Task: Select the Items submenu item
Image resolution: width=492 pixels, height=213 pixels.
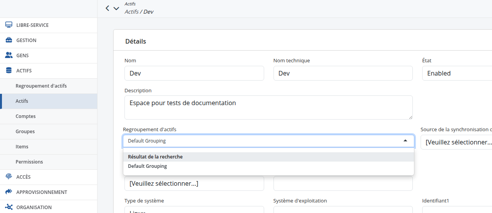Action: pyautogui.click(x=48, y=146)
